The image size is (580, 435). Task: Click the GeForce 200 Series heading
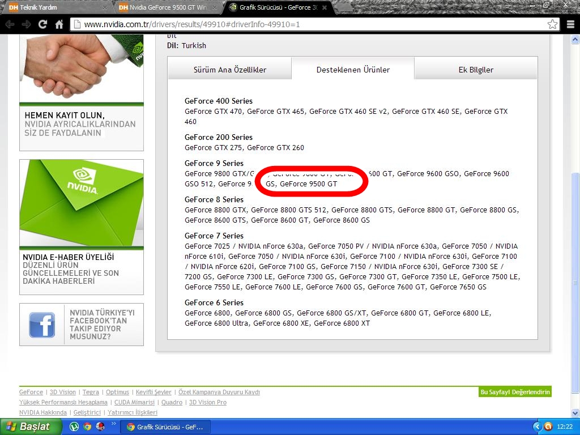click(x=219, y=137)
